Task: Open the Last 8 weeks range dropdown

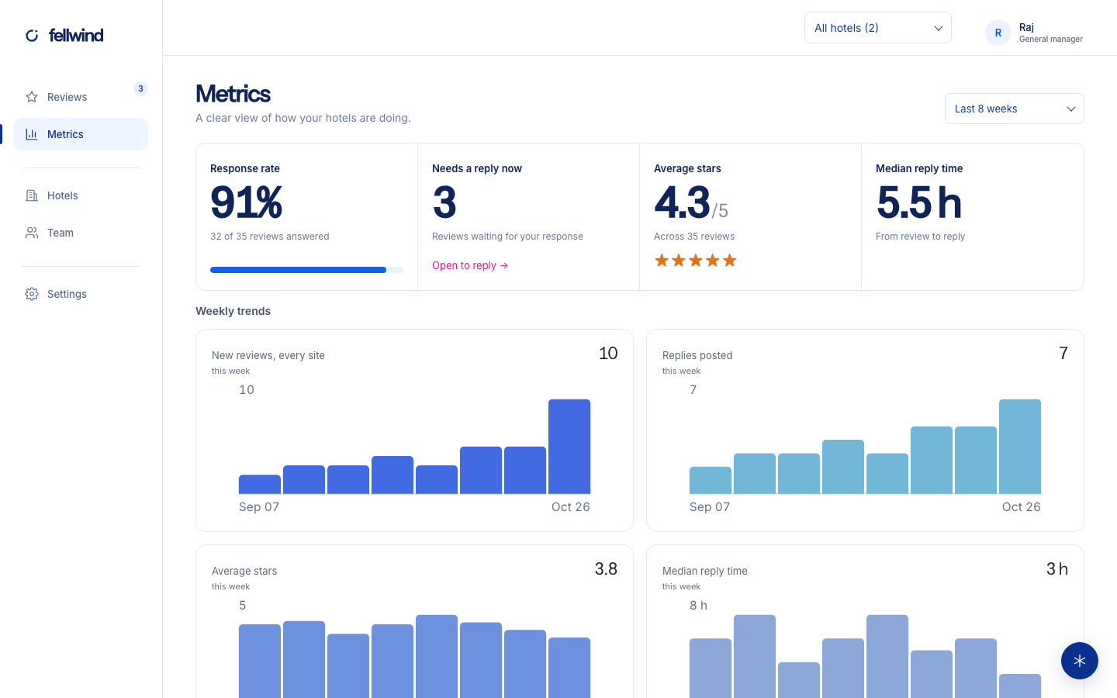Action: coord(1015,109)
